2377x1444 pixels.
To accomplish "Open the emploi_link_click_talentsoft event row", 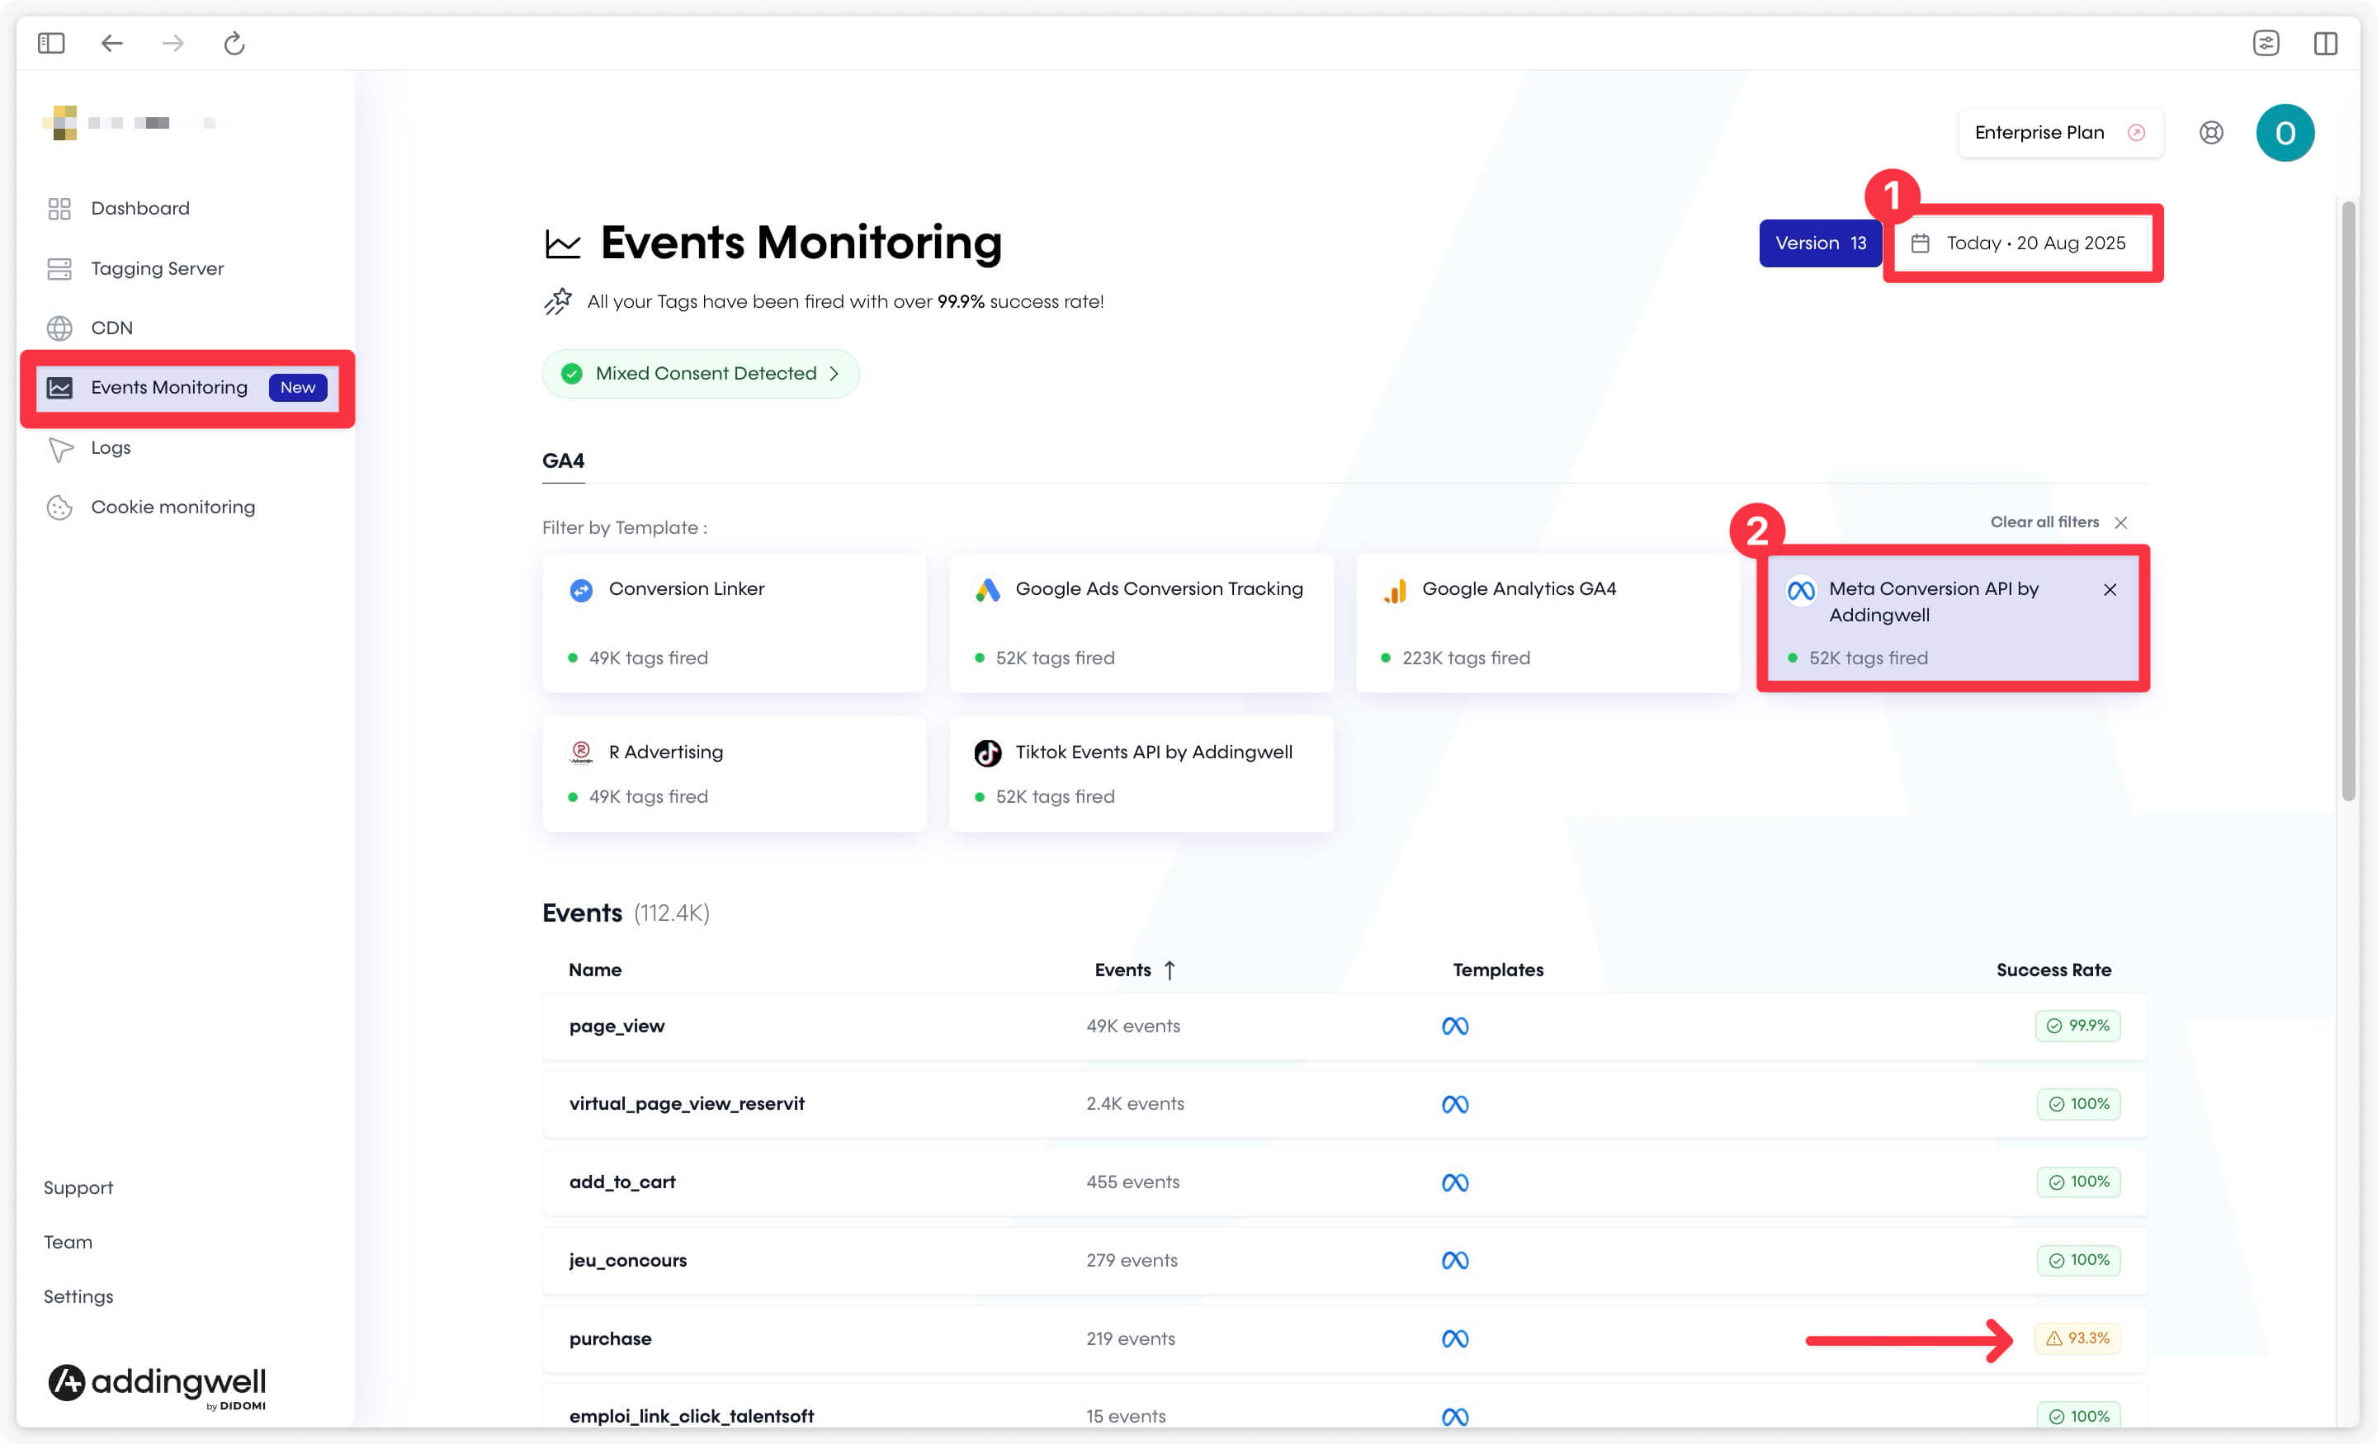I will [1344, 1406].
